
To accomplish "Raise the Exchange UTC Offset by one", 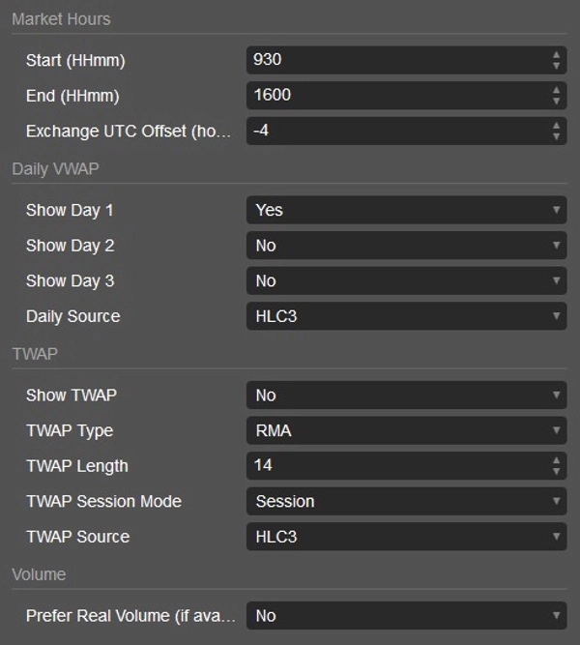I will tap(557, 126).
